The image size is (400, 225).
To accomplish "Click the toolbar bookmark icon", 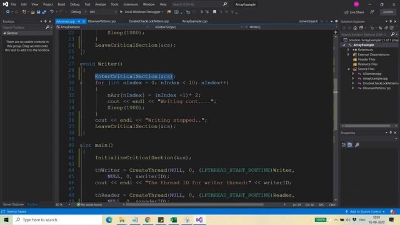I will [x=214, y=12].
